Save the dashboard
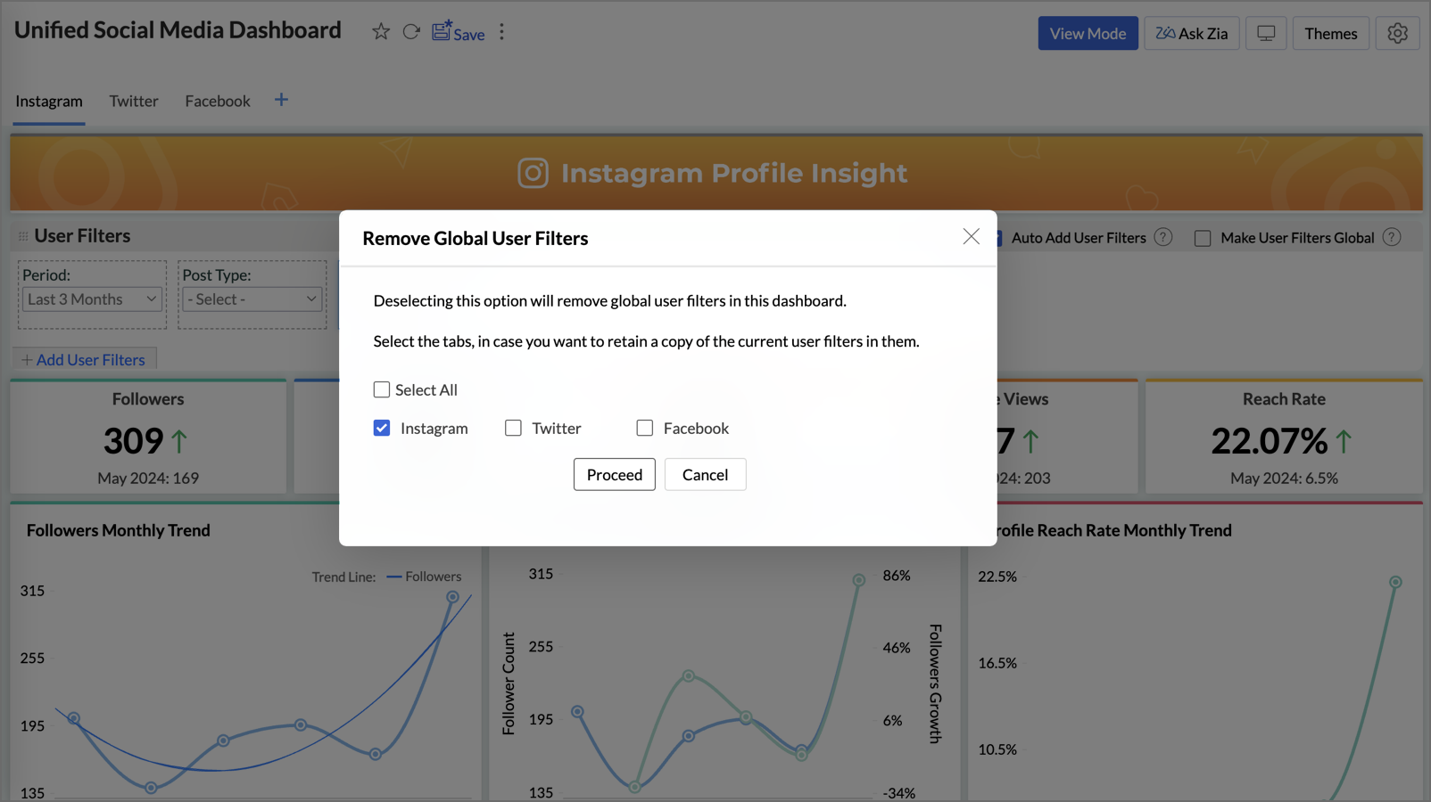Viewport: 1431px width, 802px height. tap(459, 32)
